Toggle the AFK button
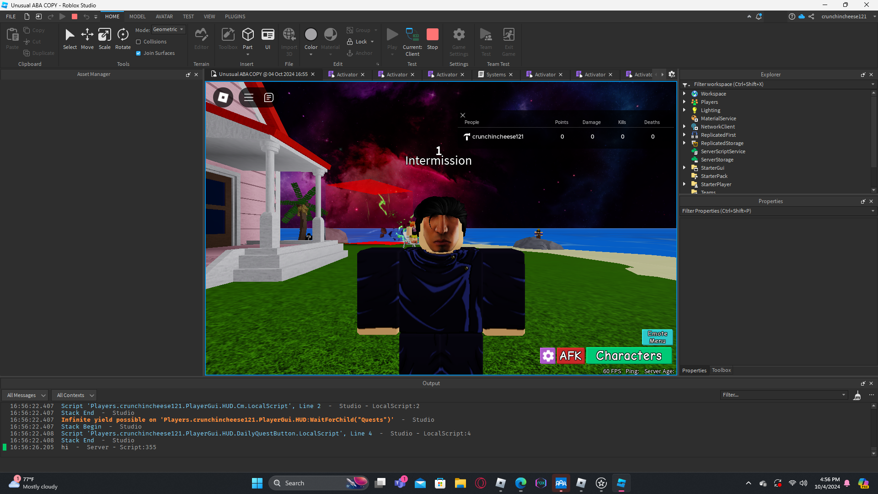The height and width of the screenshot is (494, 878). [x=571, y=356]
